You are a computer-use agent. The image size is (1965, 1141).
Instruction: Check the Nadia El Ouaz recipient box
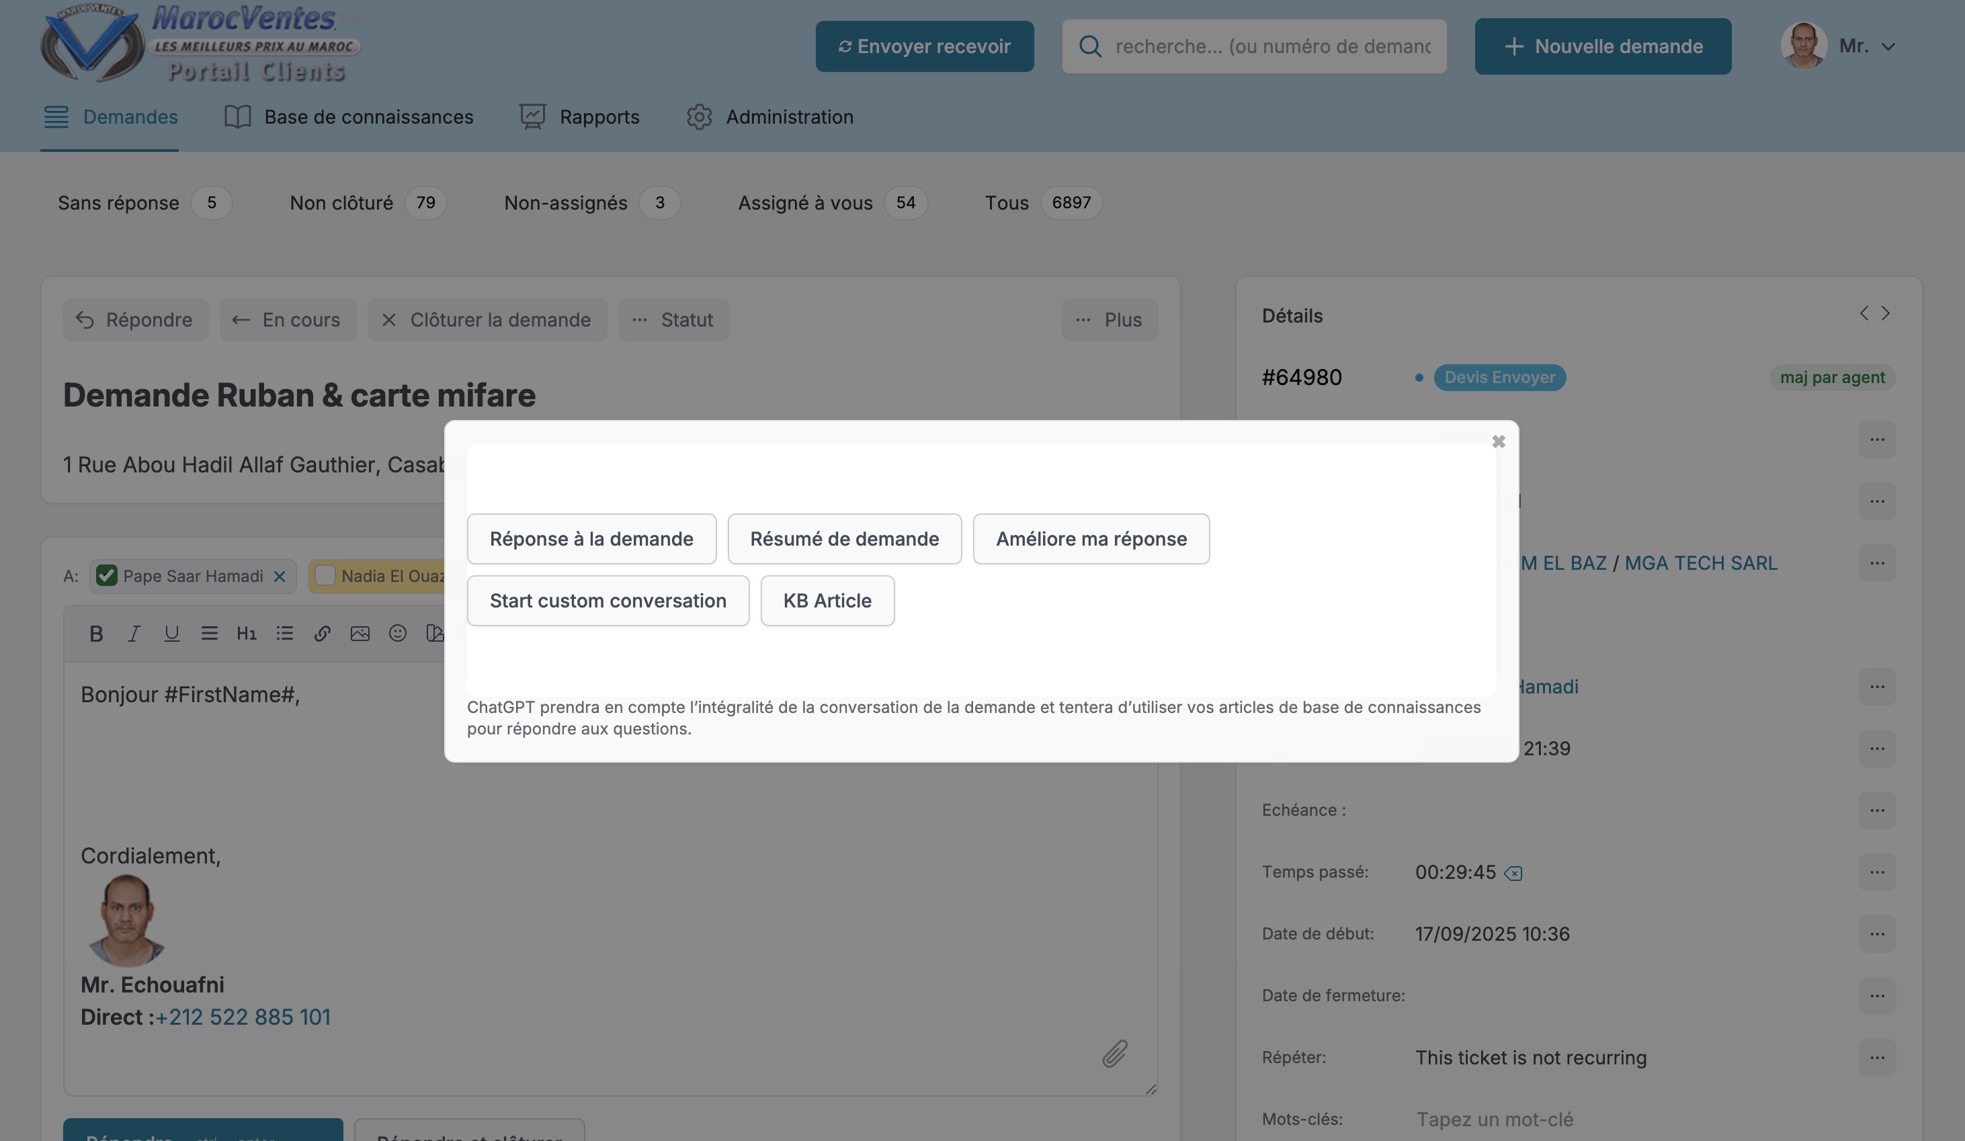coord(325,577)
